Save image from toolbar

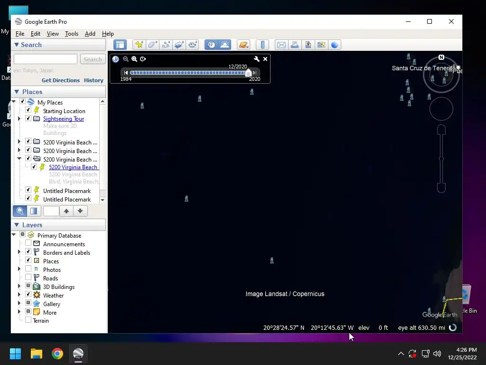pos(308,45)
